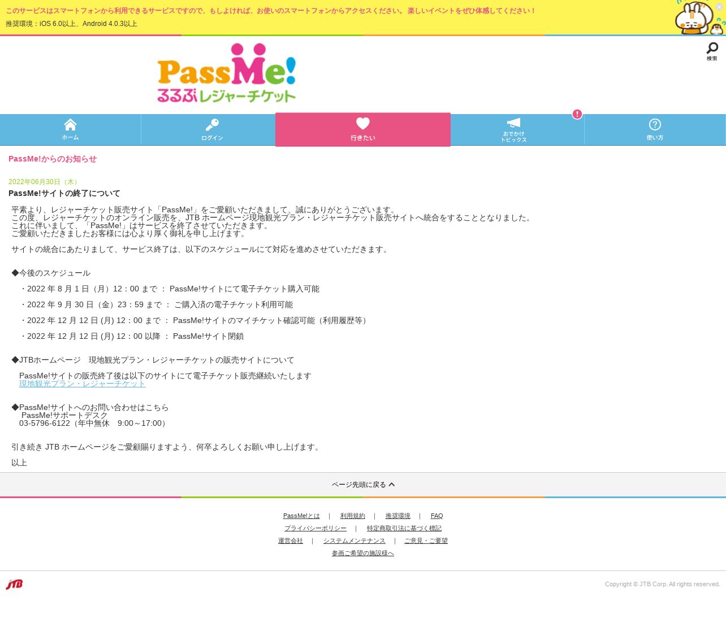Click the PassMe!サイト閉鎖 schedule line

tap(131, 336)
